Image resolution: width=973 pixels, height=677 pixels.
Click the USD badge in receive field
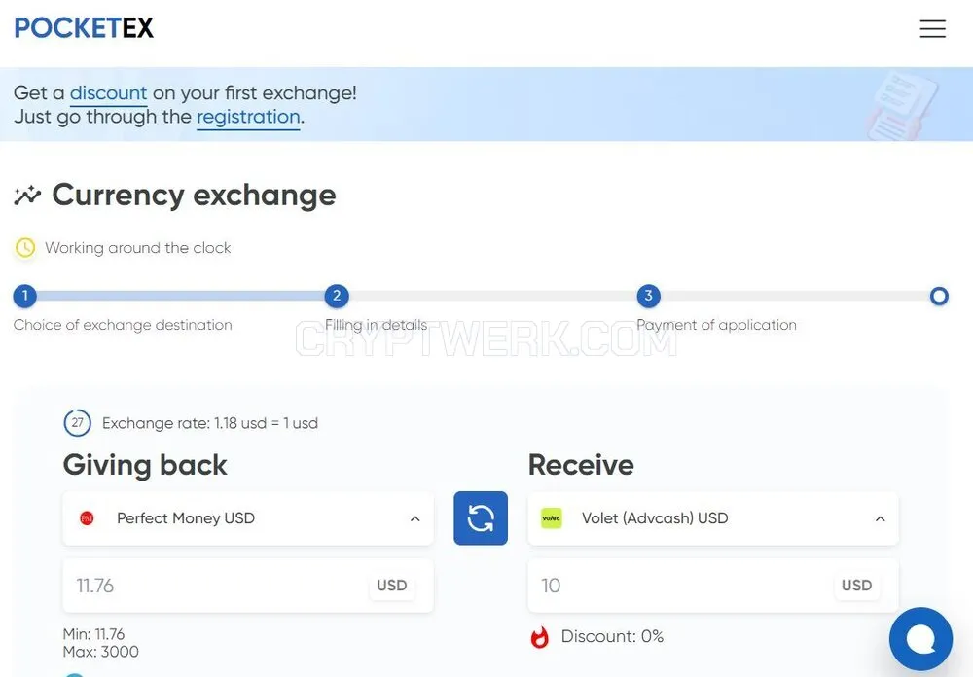click(856, 586)
